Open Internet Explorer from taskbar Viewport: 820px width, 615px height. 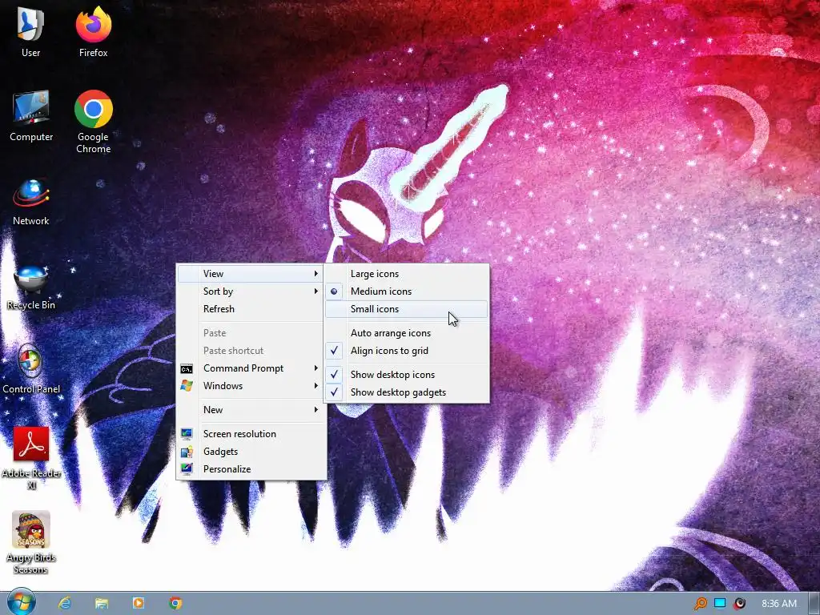coord(65,603)
